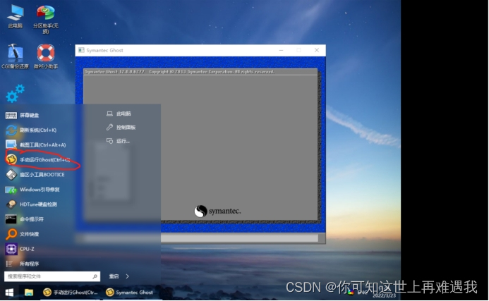
Task: Click the Windows Start button
Action: coord(9,293)
